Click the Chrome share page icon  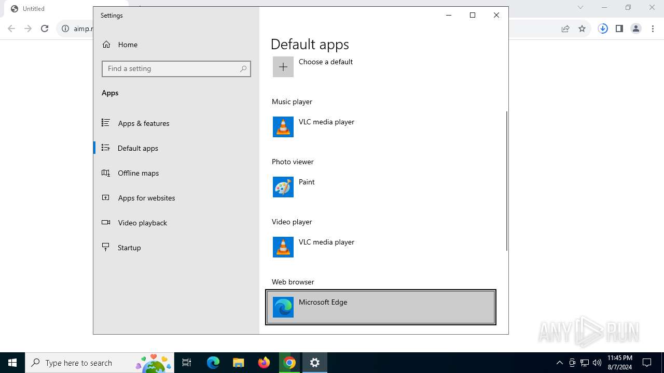coord(565,28)
